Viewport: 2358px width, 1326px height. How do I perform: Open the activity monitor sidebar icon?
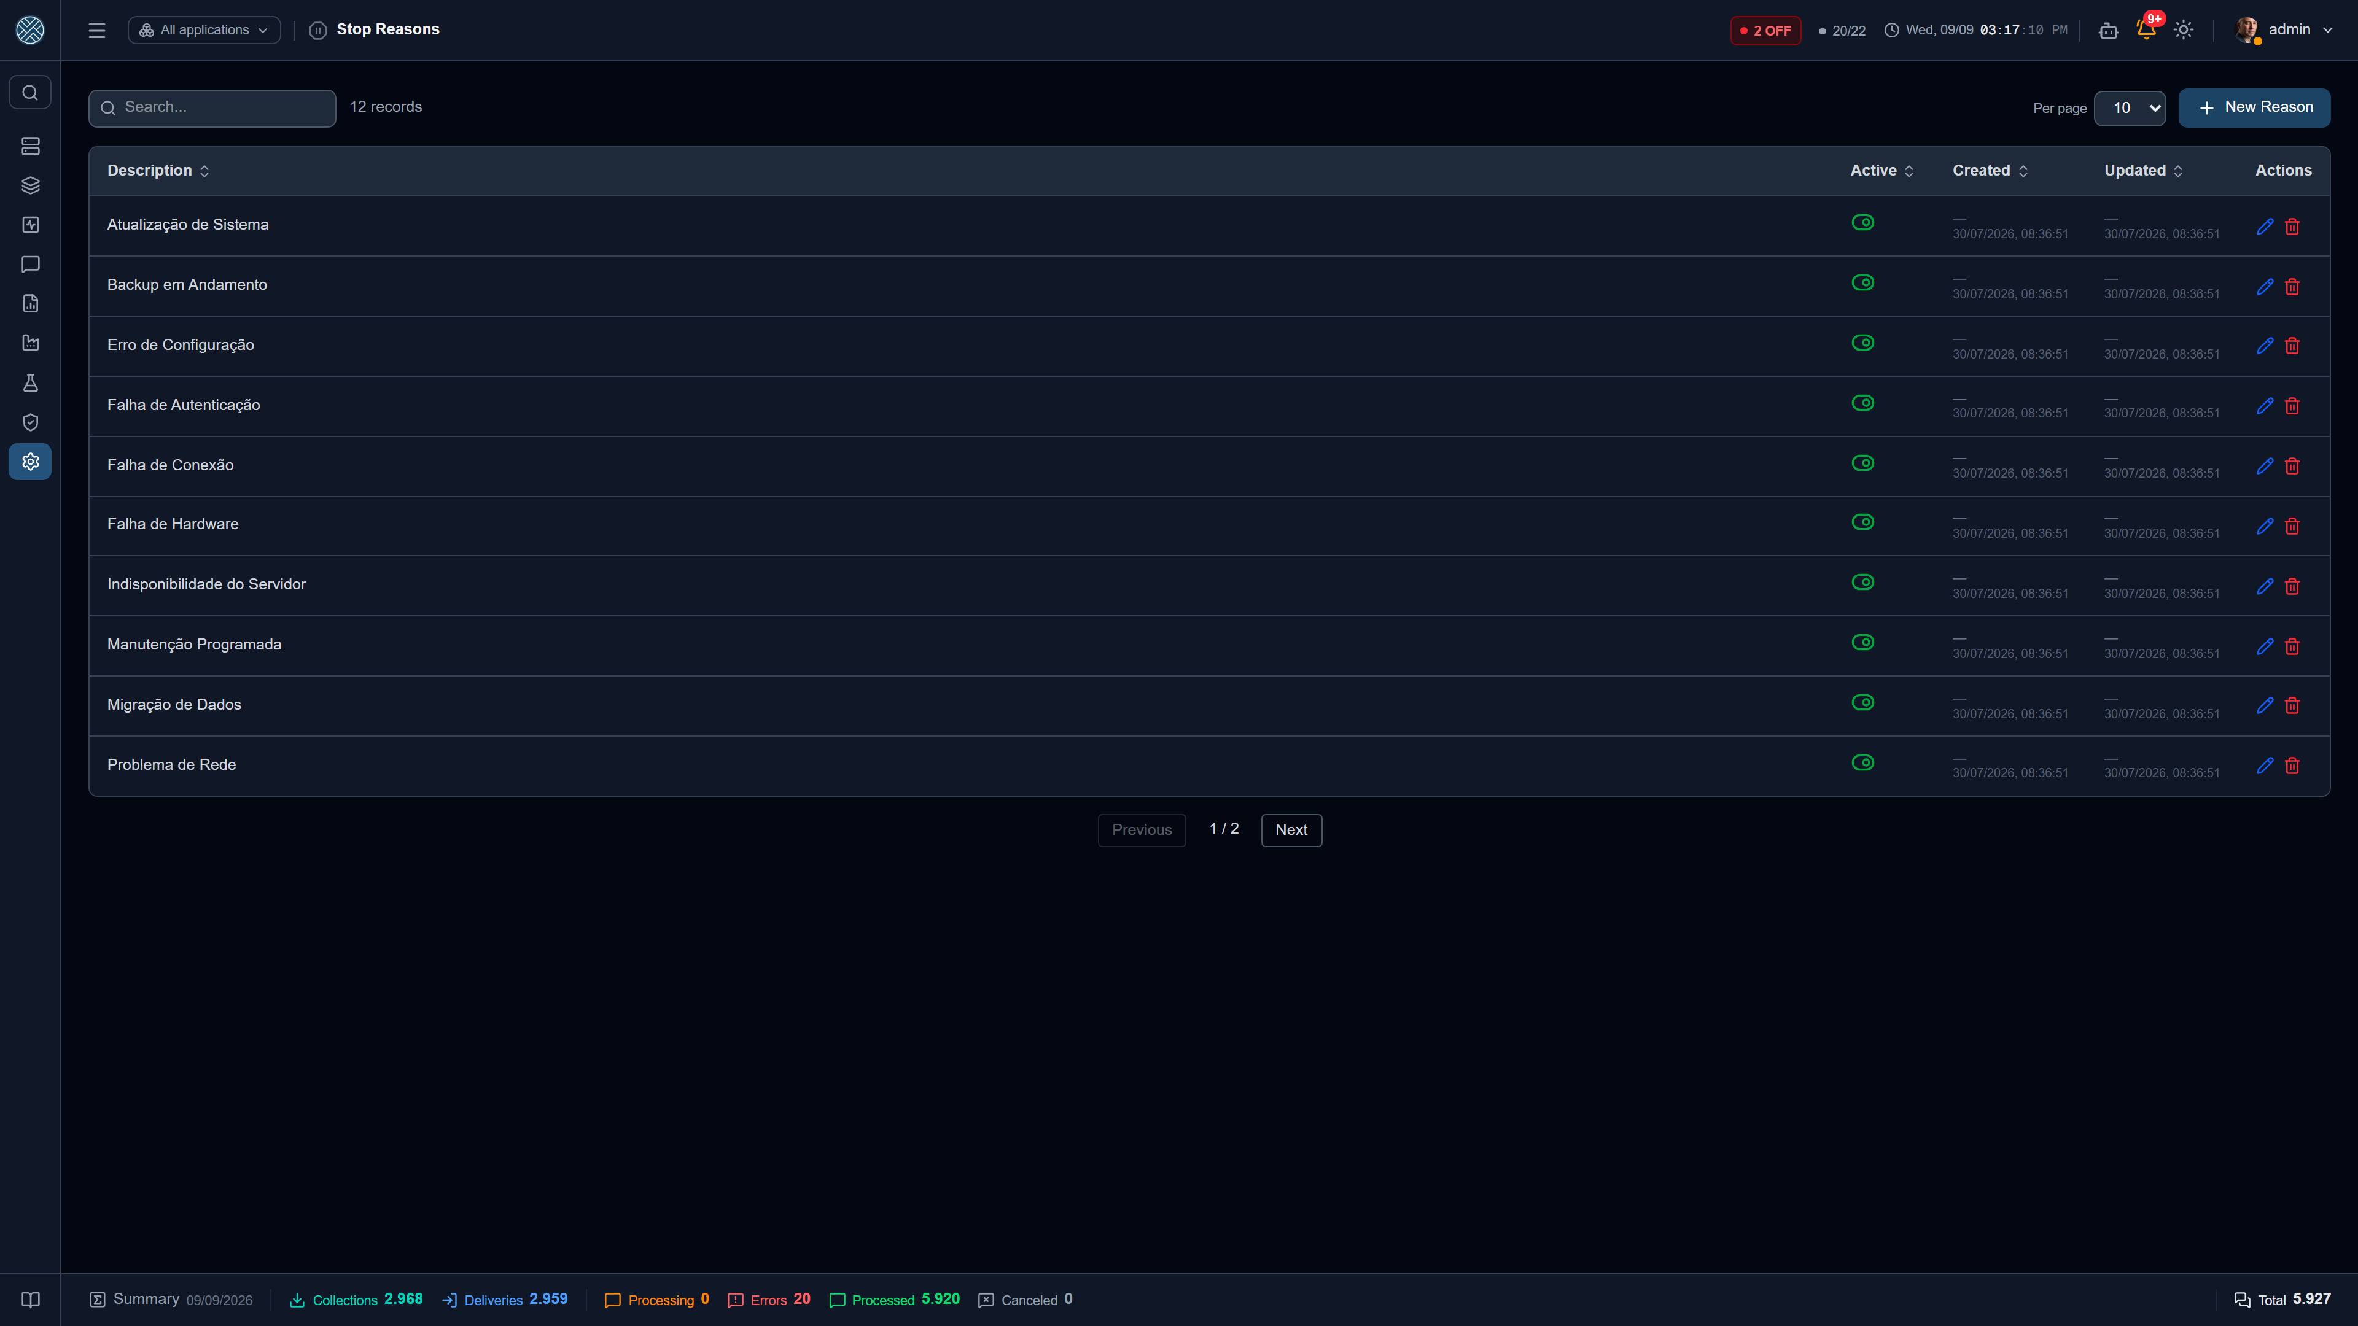[30, 225]
